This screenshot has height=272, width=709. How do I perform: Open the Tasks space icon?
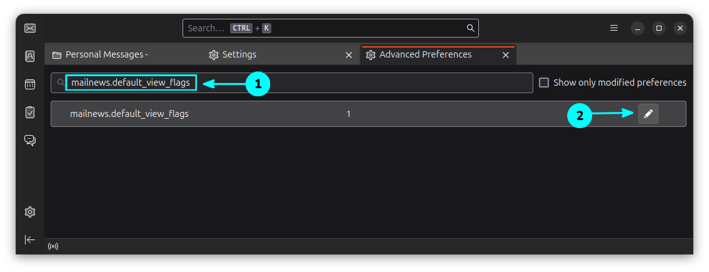point(29,113)
